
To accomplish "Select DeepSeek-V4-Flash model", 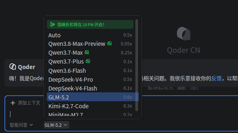I will [x=90, y=88].
